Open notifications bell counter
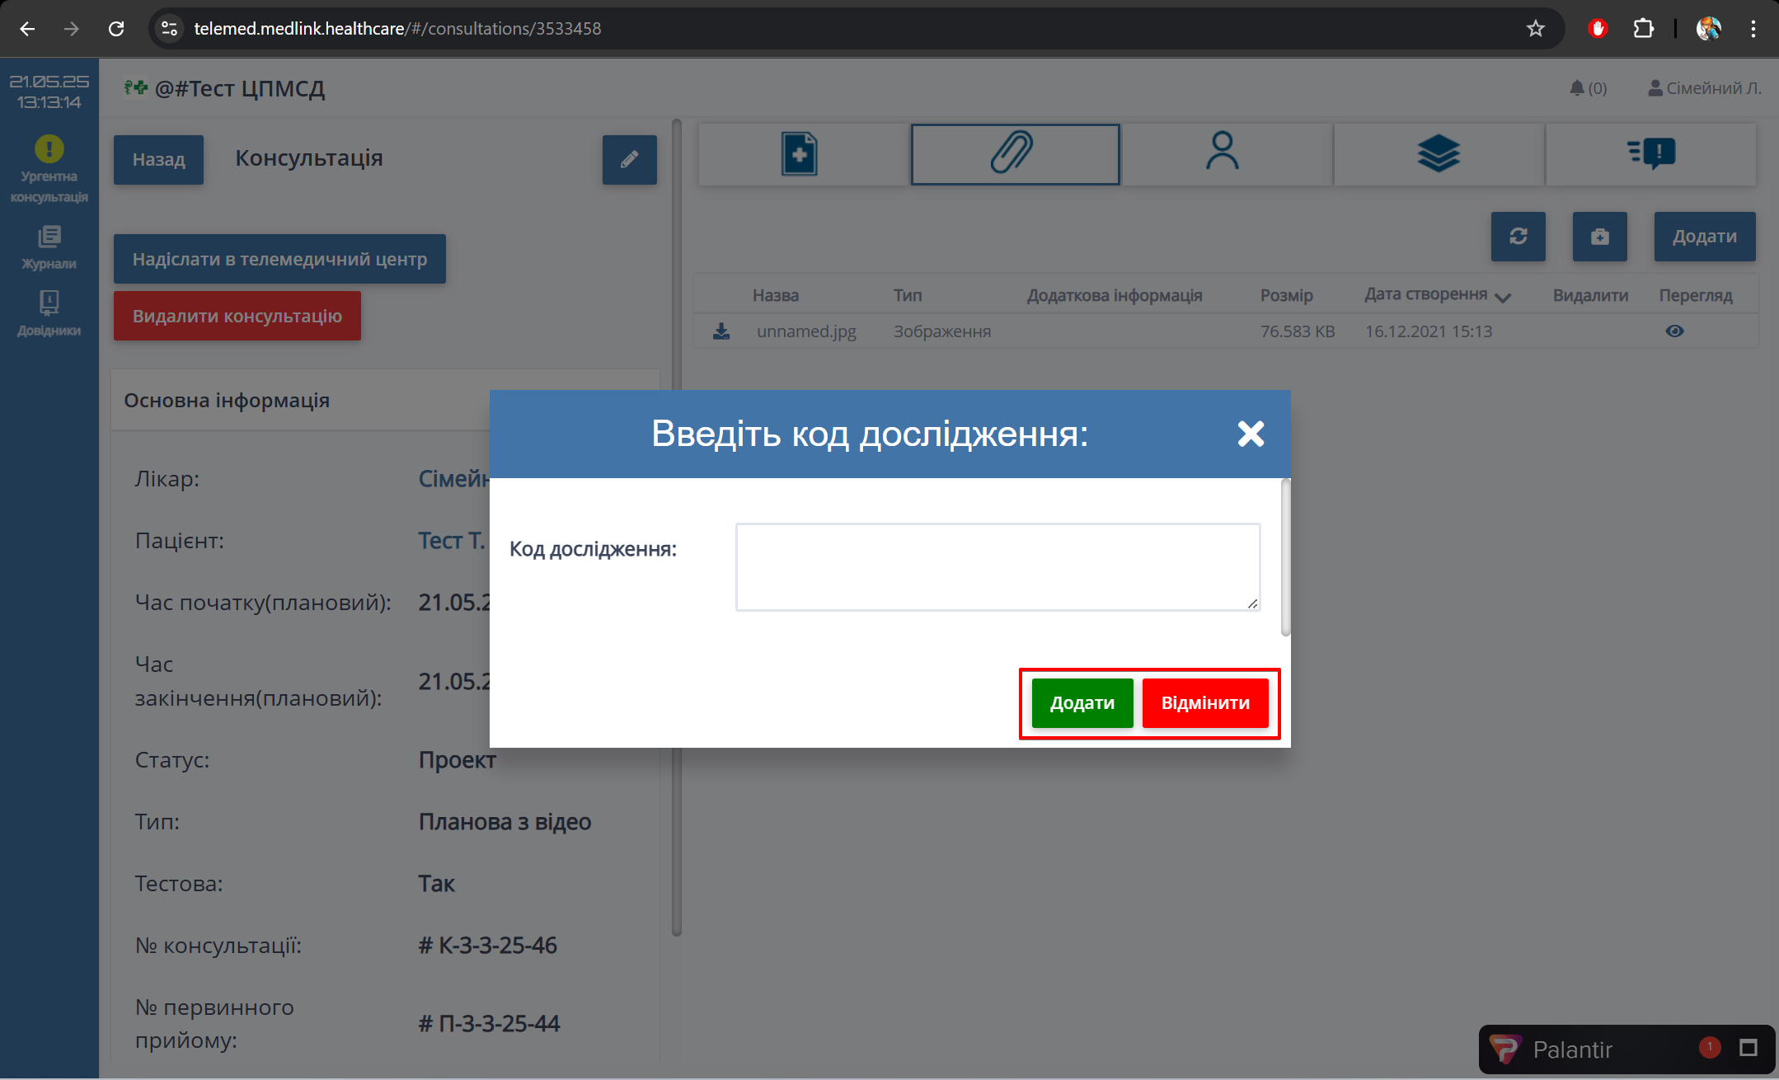Image resolution: width=1779 pixels, height=1080 pixels. pos(1588,88)
